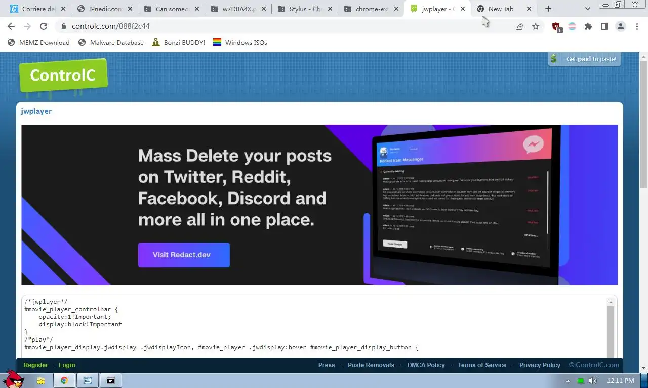Viewport: 648px width, 388px height.
Task: Click the Show desktop strip on taskbar
Action: click(x=644, y=381)
